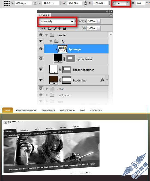
Task: Select the fp folder icon
Action: (56, 41)
